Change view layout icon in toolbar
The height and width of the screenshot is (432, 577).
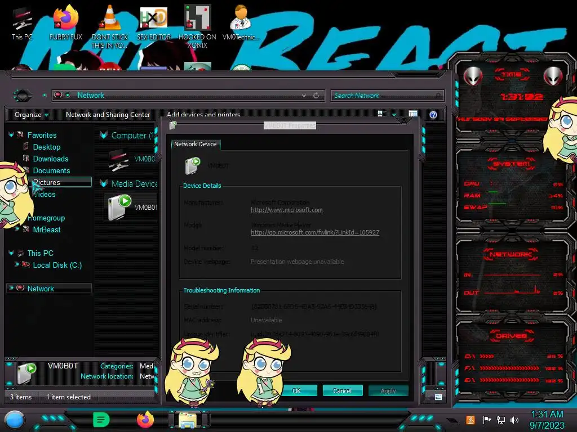pyautogui.click(x=381, y=114)
